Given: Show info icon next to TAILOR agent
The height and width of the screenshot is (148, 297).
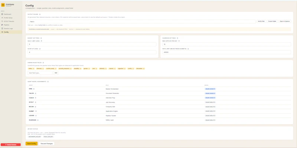Looking at the screenshot, I should pos(35,93).
